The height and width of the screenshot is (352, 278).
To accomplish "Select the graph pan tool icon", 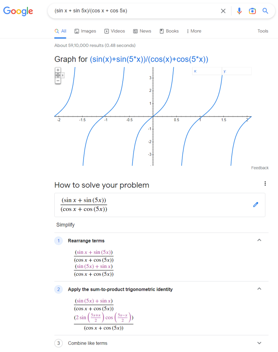I will 58,75.
